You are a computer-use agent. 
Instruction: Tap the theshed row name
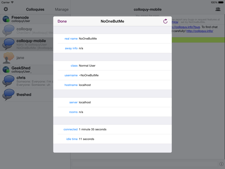24,95
